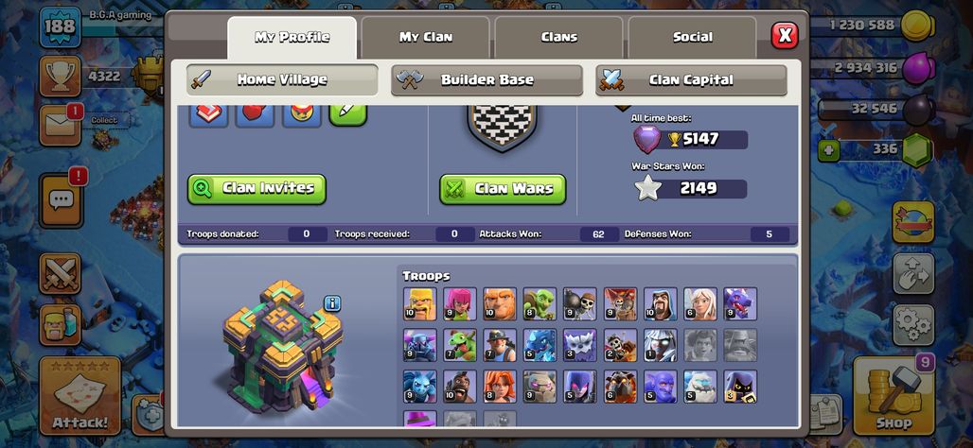
Task: Switch to the Social tab
Action: coord(693,37)
